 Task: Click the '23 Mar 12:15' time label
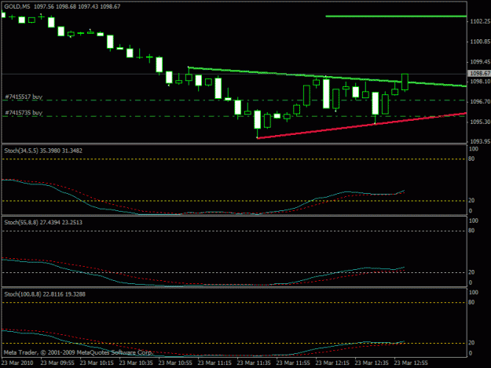pos(332,363)
